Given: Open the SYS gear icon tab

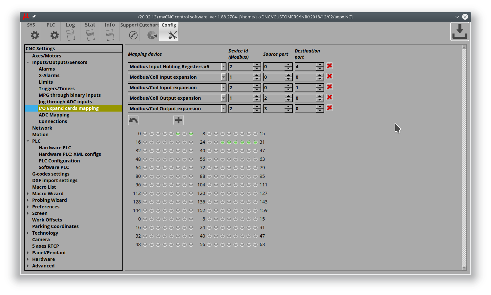Looking at the screenshot, I should pyautogui.click(x=34, y=35).
